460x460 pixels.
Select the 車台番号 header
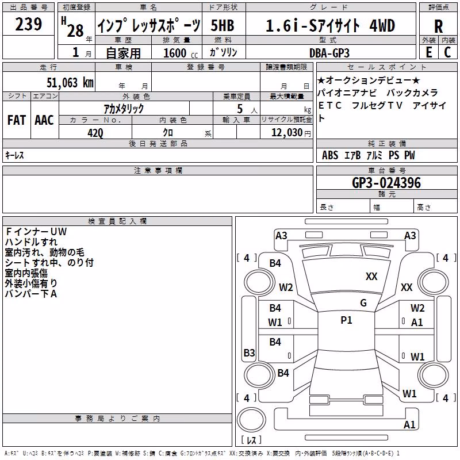pos(386,170)
